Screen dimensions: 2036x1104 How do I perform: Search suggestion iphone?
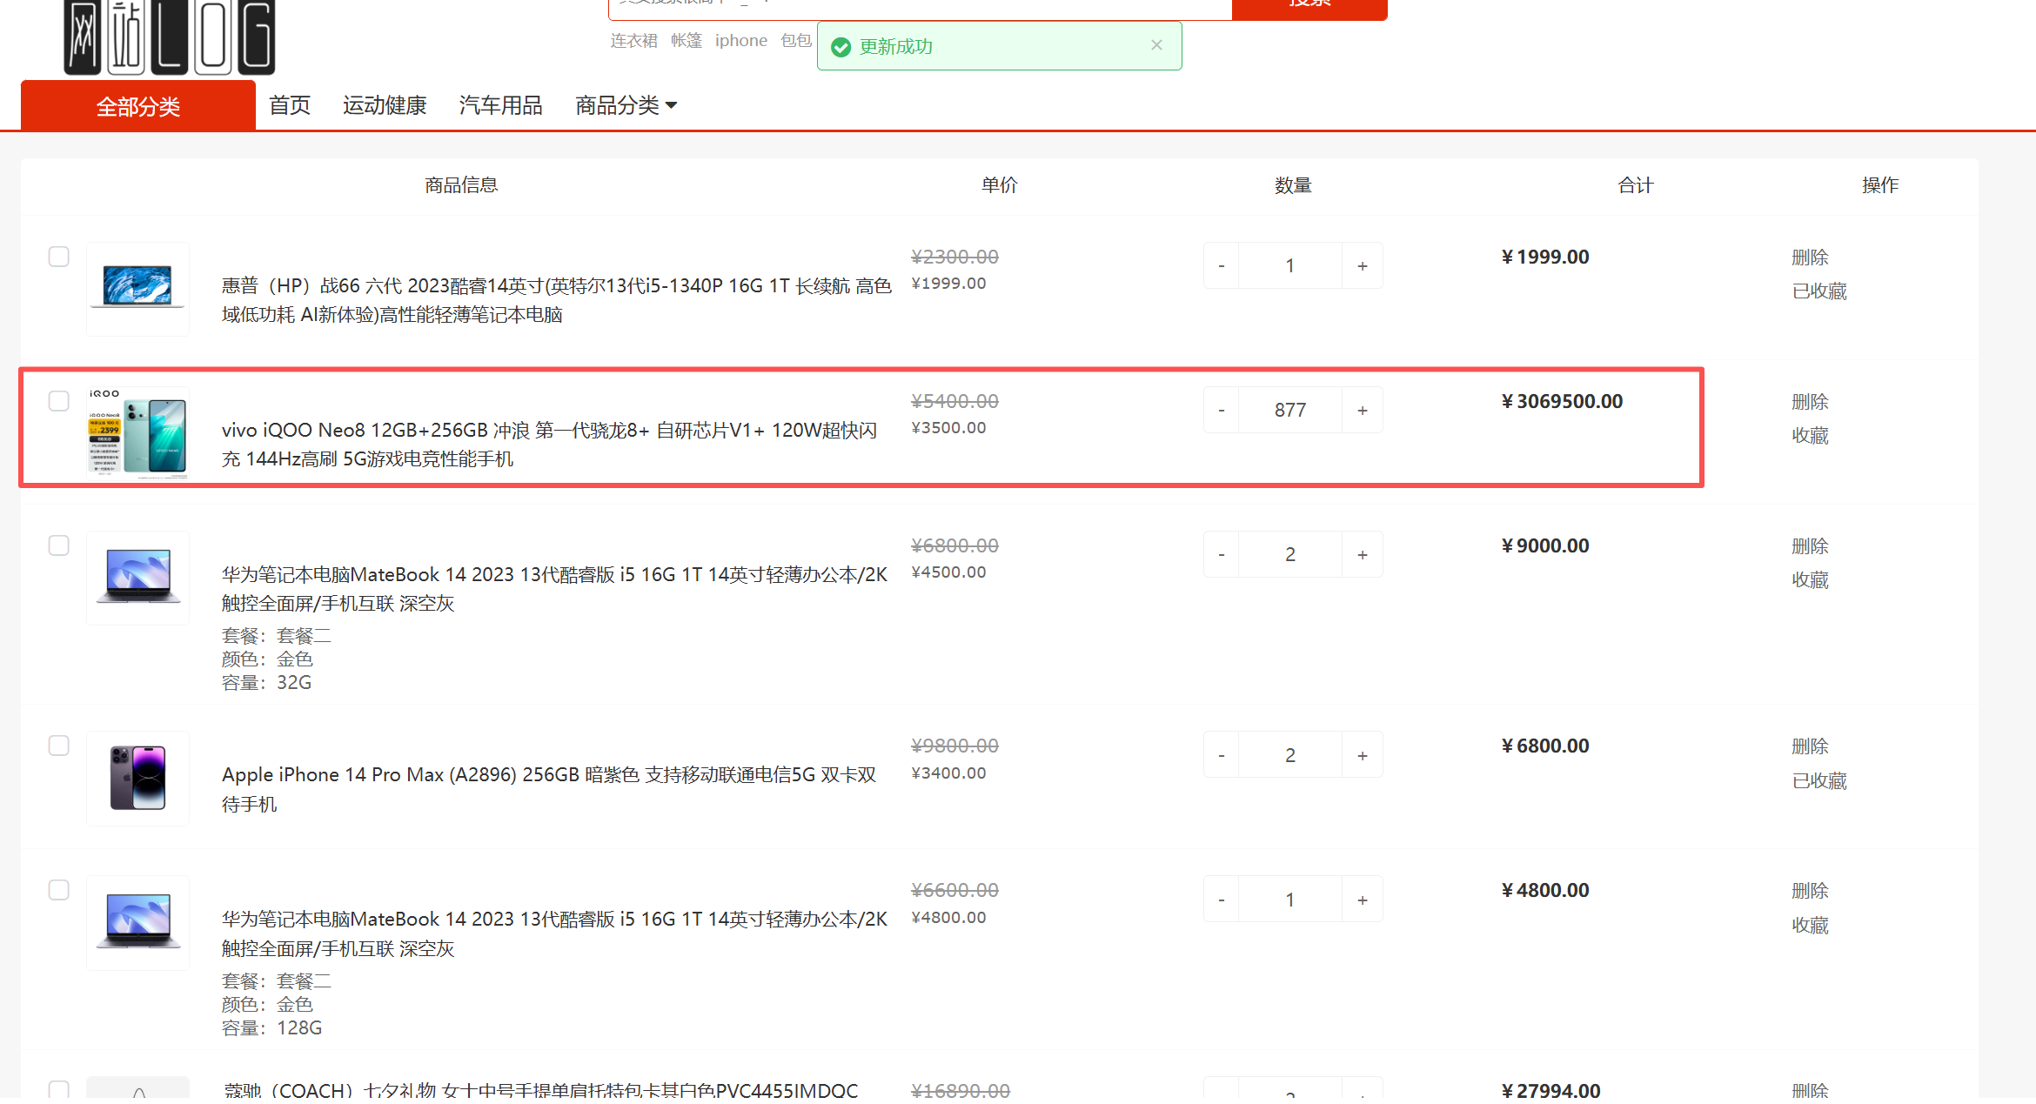(x=741, y=41)
